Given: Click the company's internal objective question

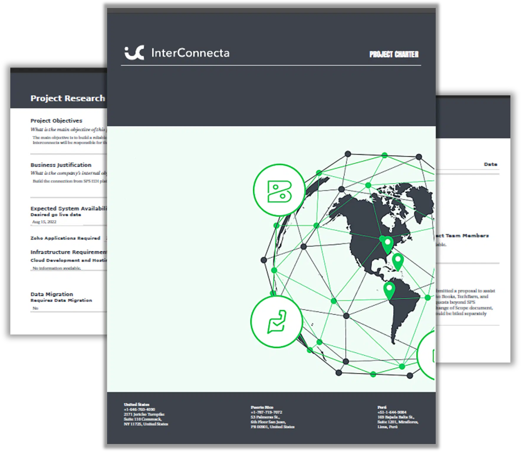Looking at the screenshot, I should (69, 173).
